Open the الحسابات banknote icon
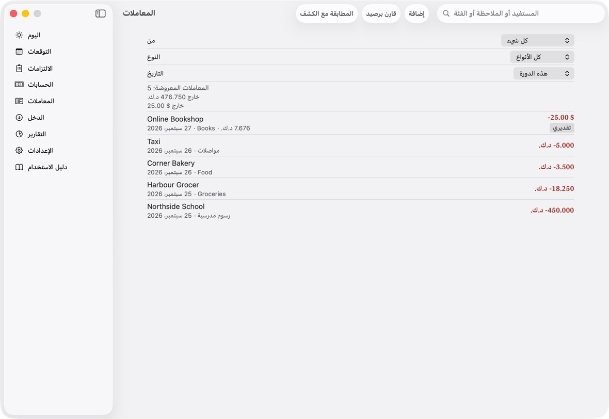 click(19, 84)
